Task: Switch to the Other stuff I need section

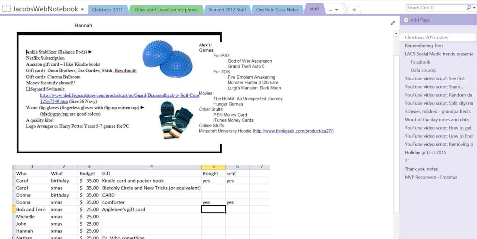Action: point(166,9)
